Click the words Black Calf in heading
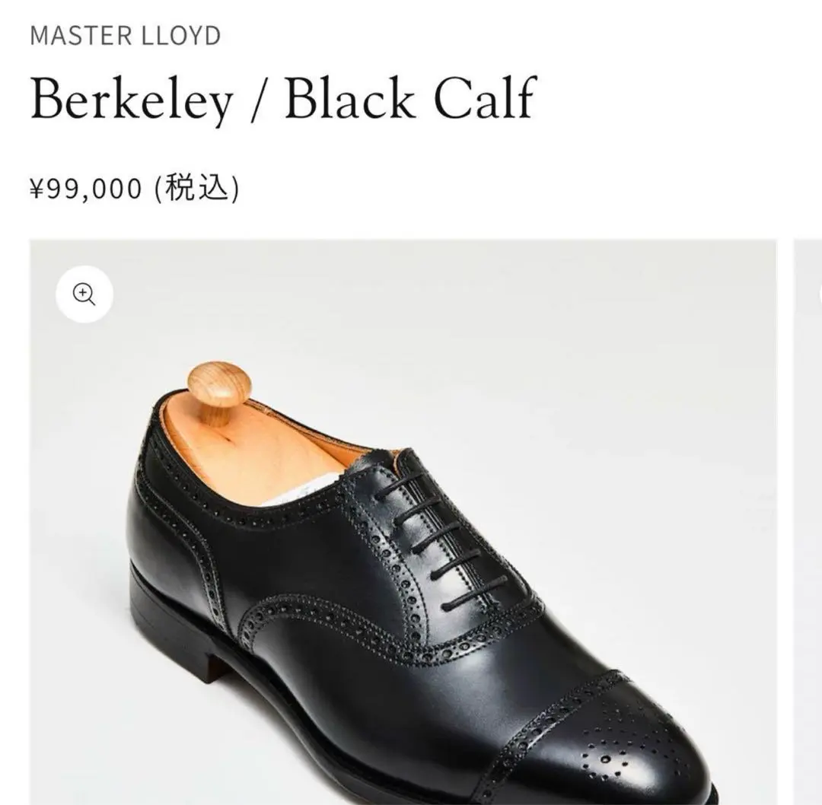822x805 pixels. pos(410,99)
